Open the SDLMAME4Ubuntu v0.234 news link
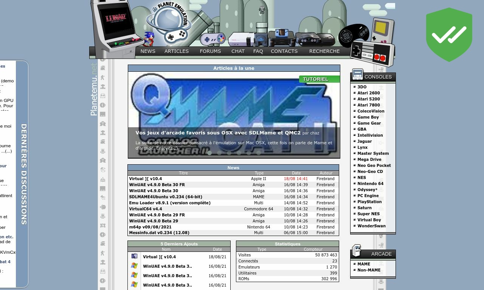The height and width of the screenshot is (290, 484). click(166, 197)
